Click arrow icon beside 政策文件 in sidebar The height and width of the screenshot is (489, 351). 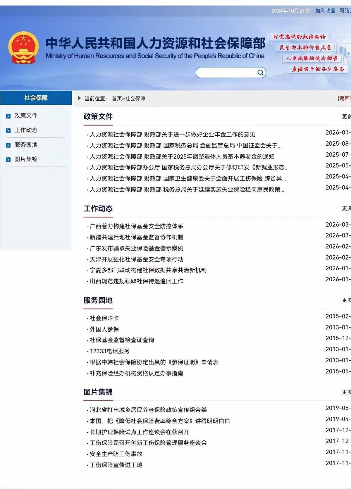pyautogui.click(x=8, y=116)
